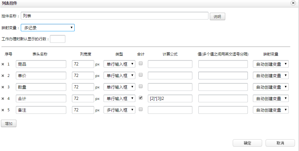The image size is (299, 151).
Task: Click 取消 to cancel the dialog
Action: pos(280,143)
